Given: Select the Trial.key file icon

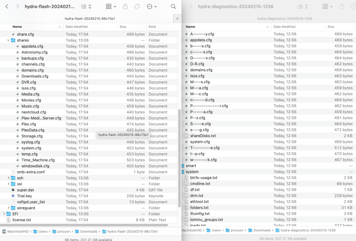Looking at the screenshot, I should [x=13, y=196].
